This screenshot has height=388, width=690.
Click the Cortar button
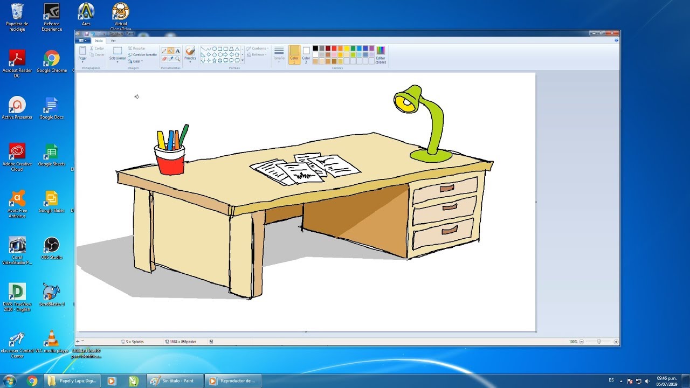(97, 48)
